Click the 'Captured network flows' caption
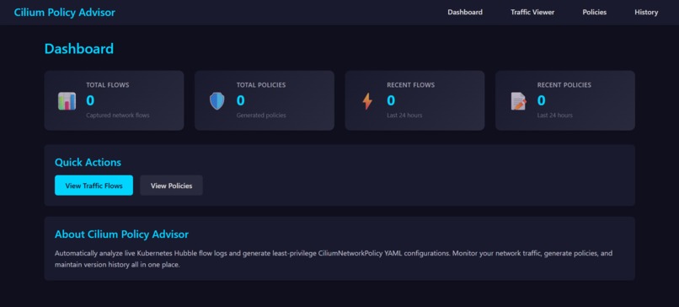This screenshot has width=679, height=307. click(118, 116)
